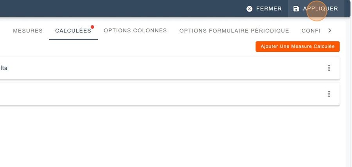Select the Calculées tab
Viewport: 352px width, 167px height.
(x=73, y=31)
